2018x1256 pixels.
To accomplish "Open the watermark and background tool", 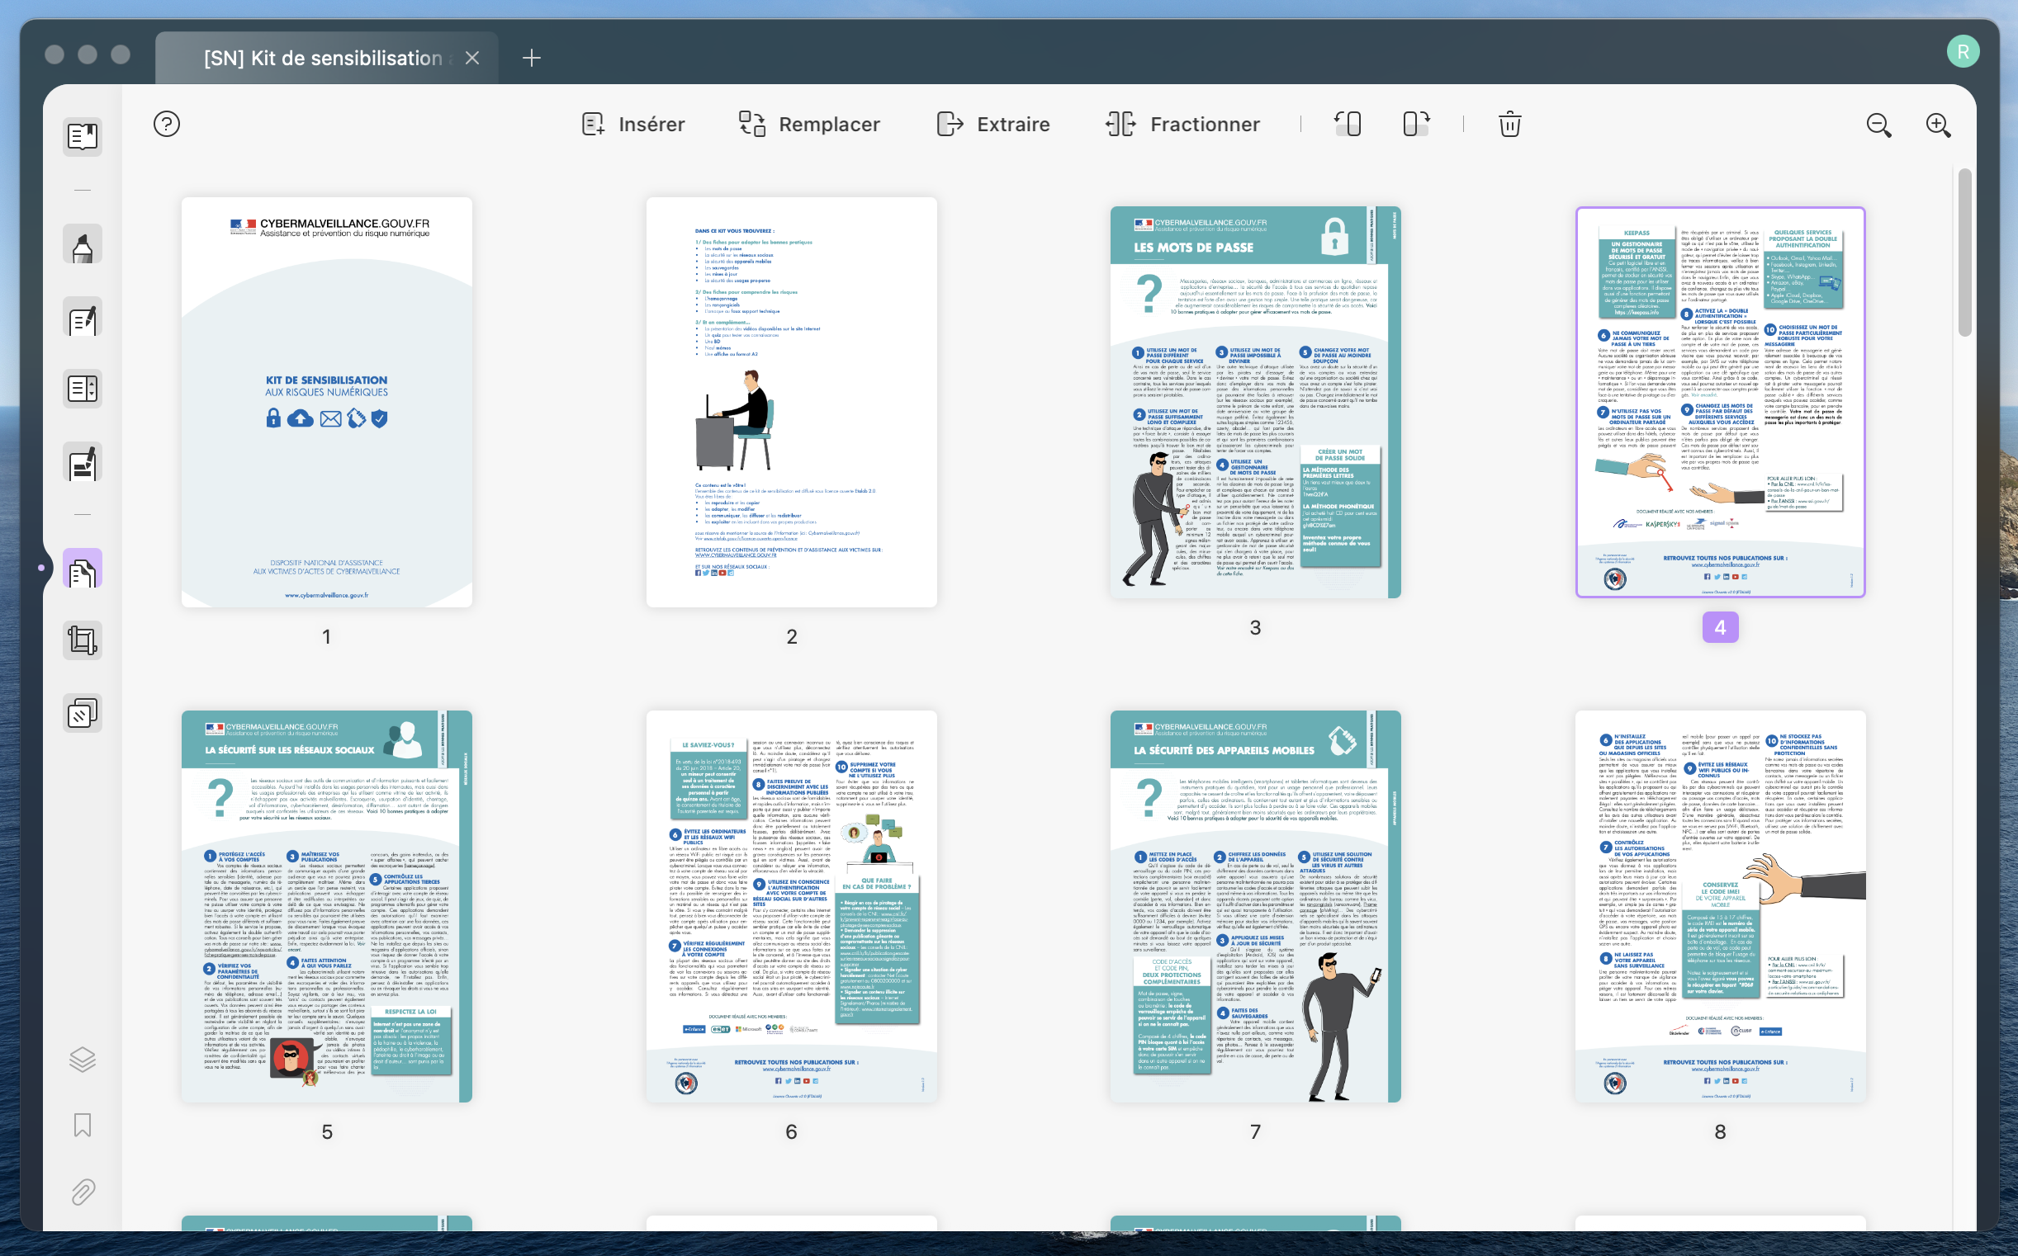I will (x=83, y=714).
